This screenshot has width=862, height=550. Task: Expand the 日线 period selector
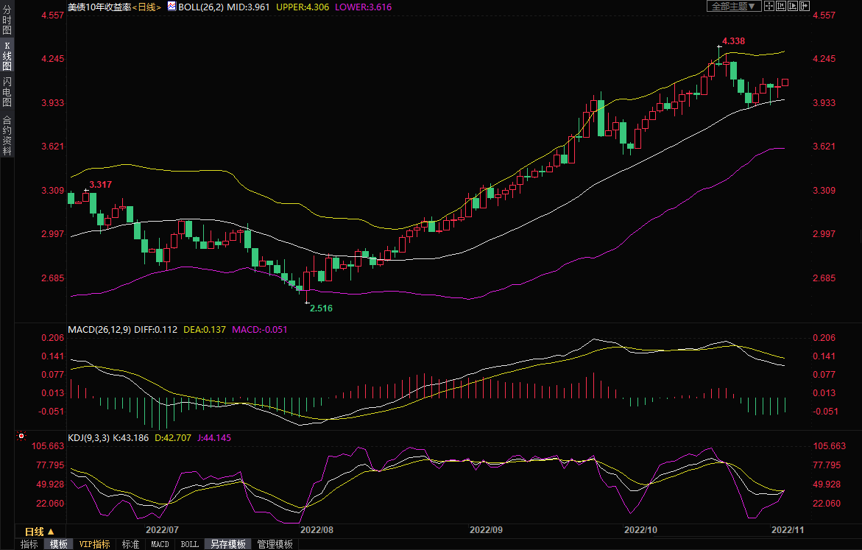(x=40, y=532)
